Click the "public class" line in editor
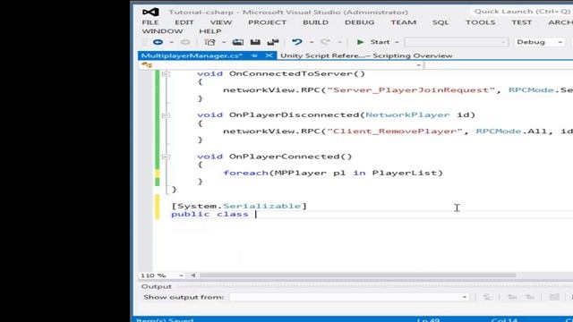 click(210, 215)
